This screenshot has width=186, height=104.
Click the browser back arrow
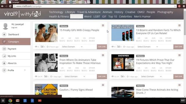pos(2,6)
